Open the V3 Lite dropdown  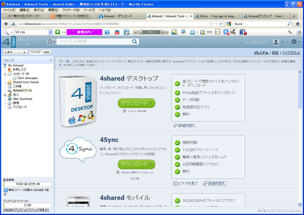pyautogui.click(x=50, y=32)
